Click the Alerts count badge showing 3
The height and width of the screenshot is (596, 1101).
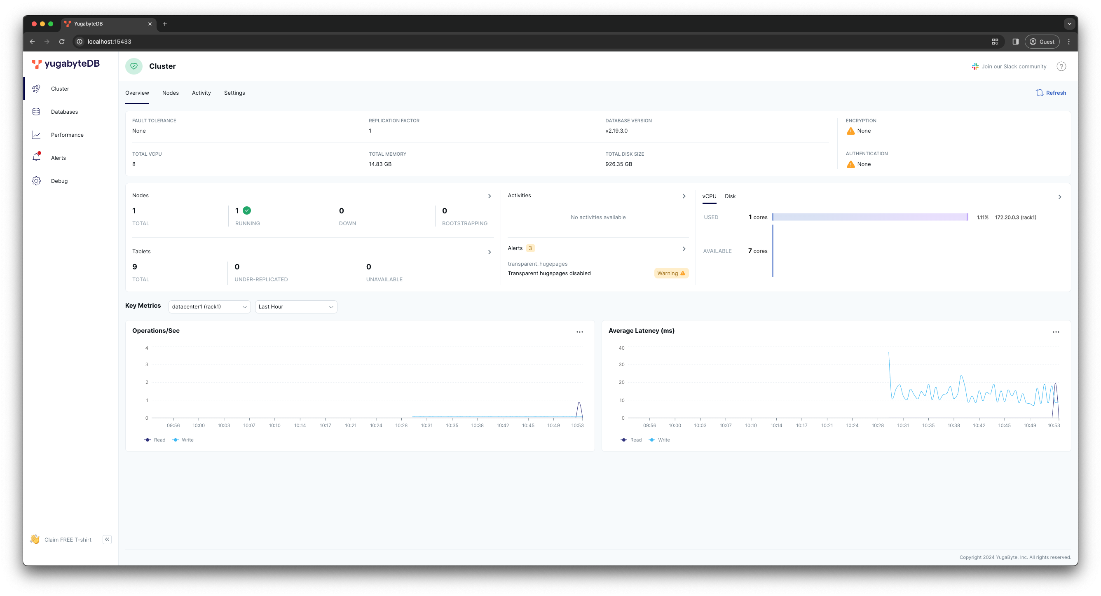(x=530, y=248)
